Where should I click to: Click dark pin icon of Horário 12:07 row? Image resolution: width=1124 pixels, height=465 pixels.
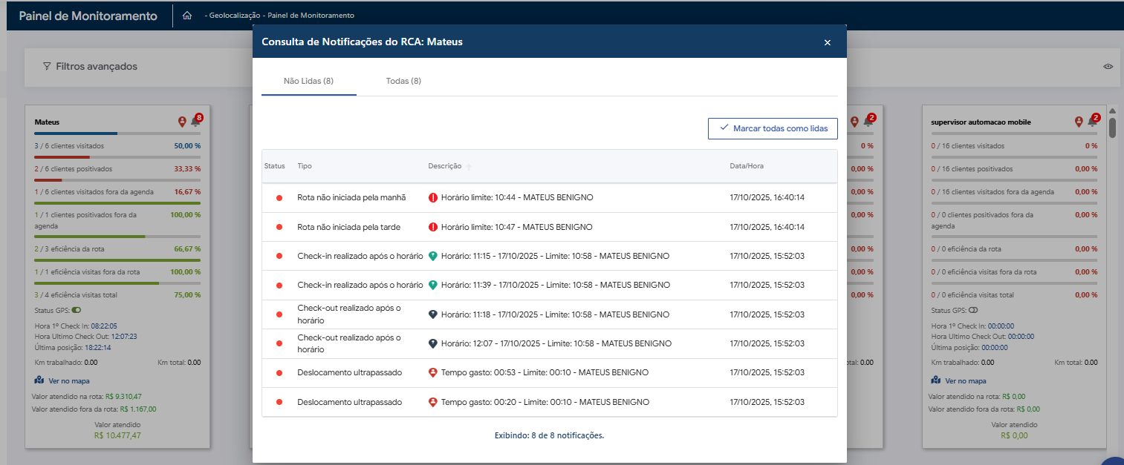point(433,343)
